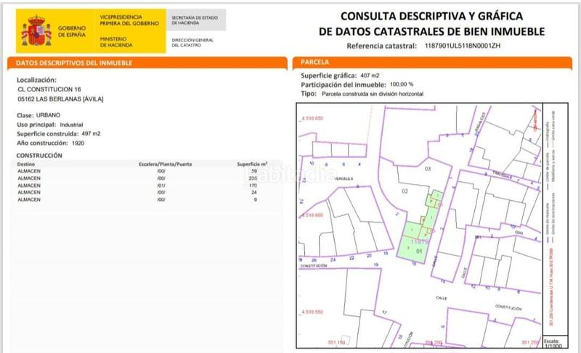581x353 pixels.
Task: Click map coordinate label '4.518.550'
Action: pyautogui.click(x=312, y=312)
